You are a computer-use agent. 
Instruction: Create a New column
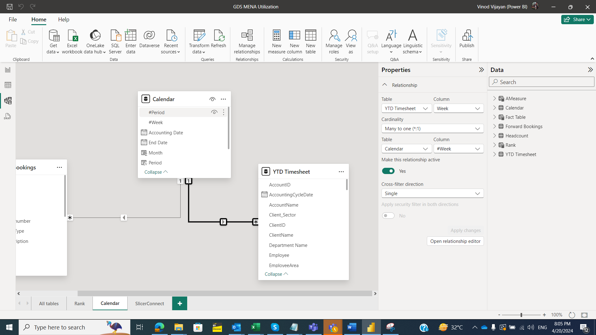(x=295, y=42)
